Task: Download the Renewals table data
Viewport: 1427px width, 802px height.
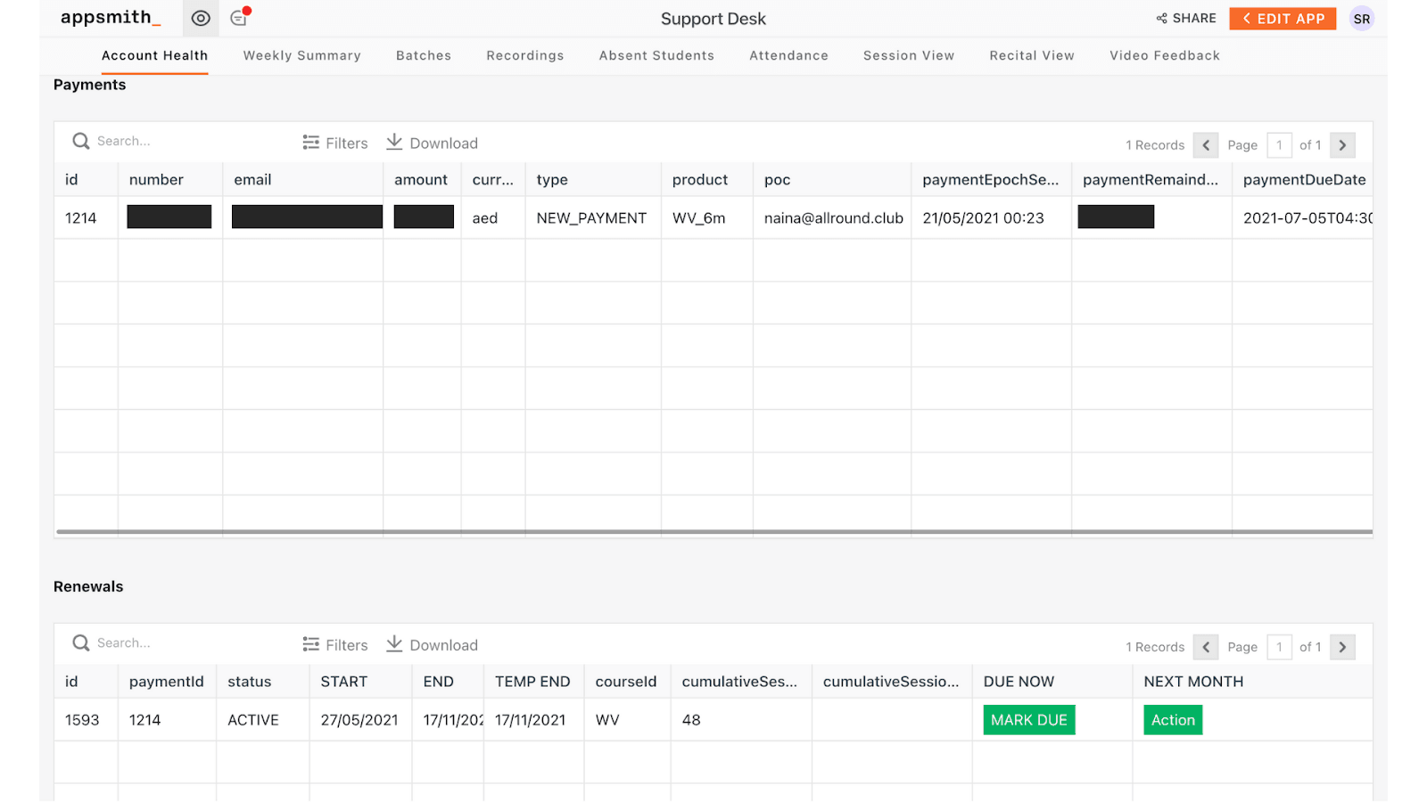Action: coord(432,645)
